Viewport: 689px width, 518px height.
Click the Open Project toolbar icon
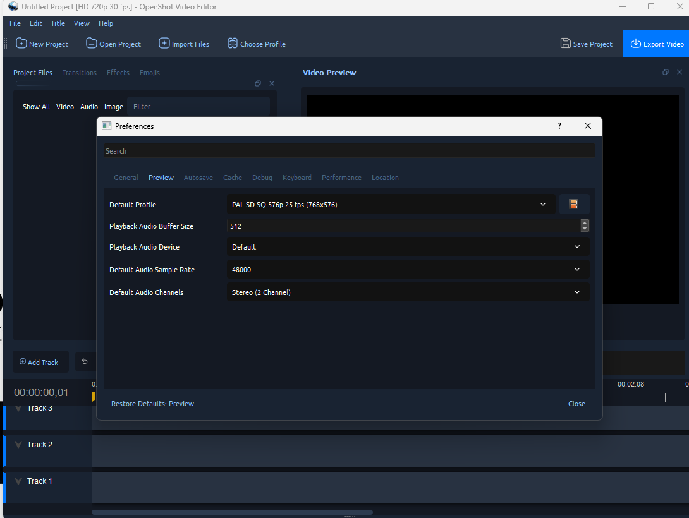(92, 43)
